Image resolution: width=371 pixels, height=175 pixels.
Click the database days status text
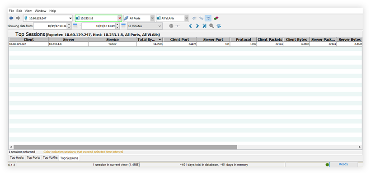214,165
